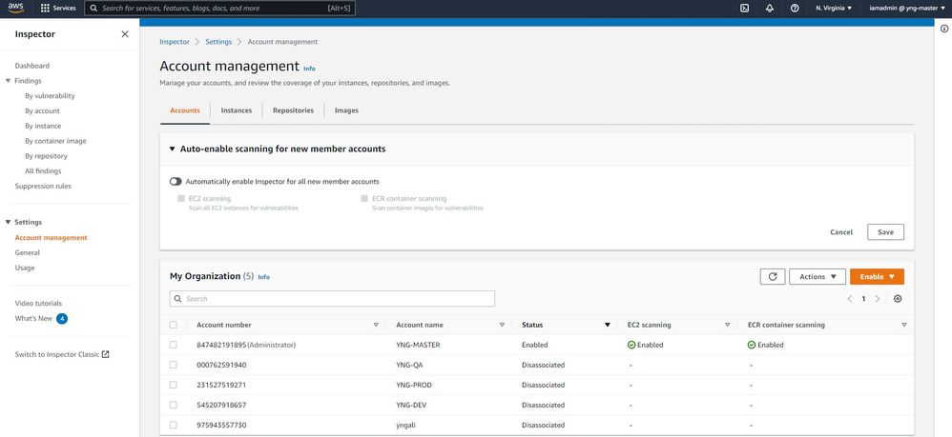Click the What's New badge showing 4
The image size is (952, 437).
tap(62, 318)
